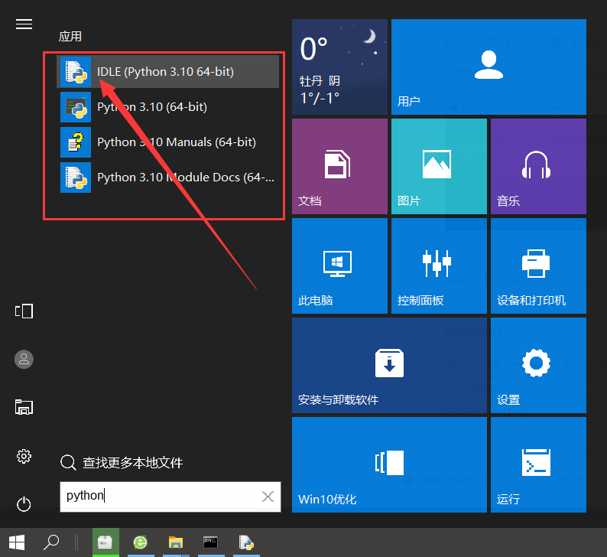Click the taskbar search magnifier icon

[x=51, y=542]
